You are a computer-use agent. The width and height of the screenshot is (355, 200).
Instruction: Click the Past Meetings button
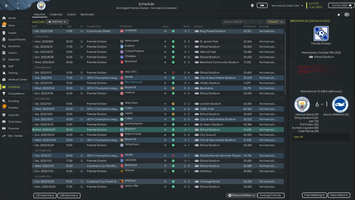click(315, 195)
